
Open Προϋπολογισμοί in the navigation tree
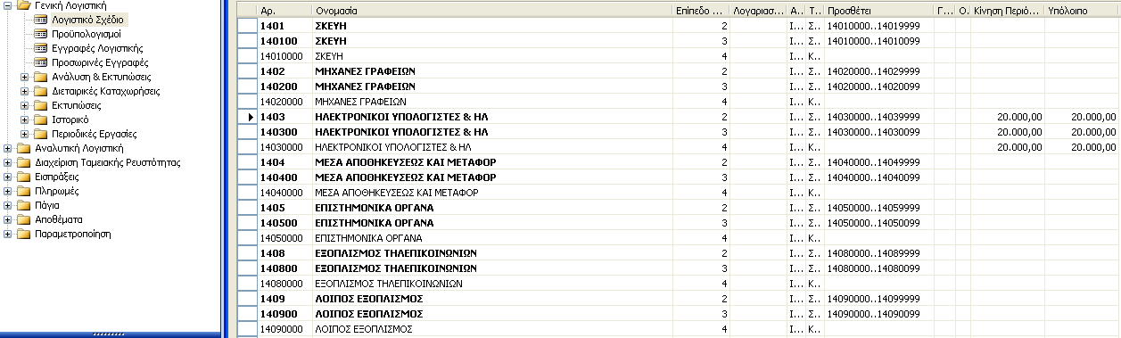click(87, 33)
